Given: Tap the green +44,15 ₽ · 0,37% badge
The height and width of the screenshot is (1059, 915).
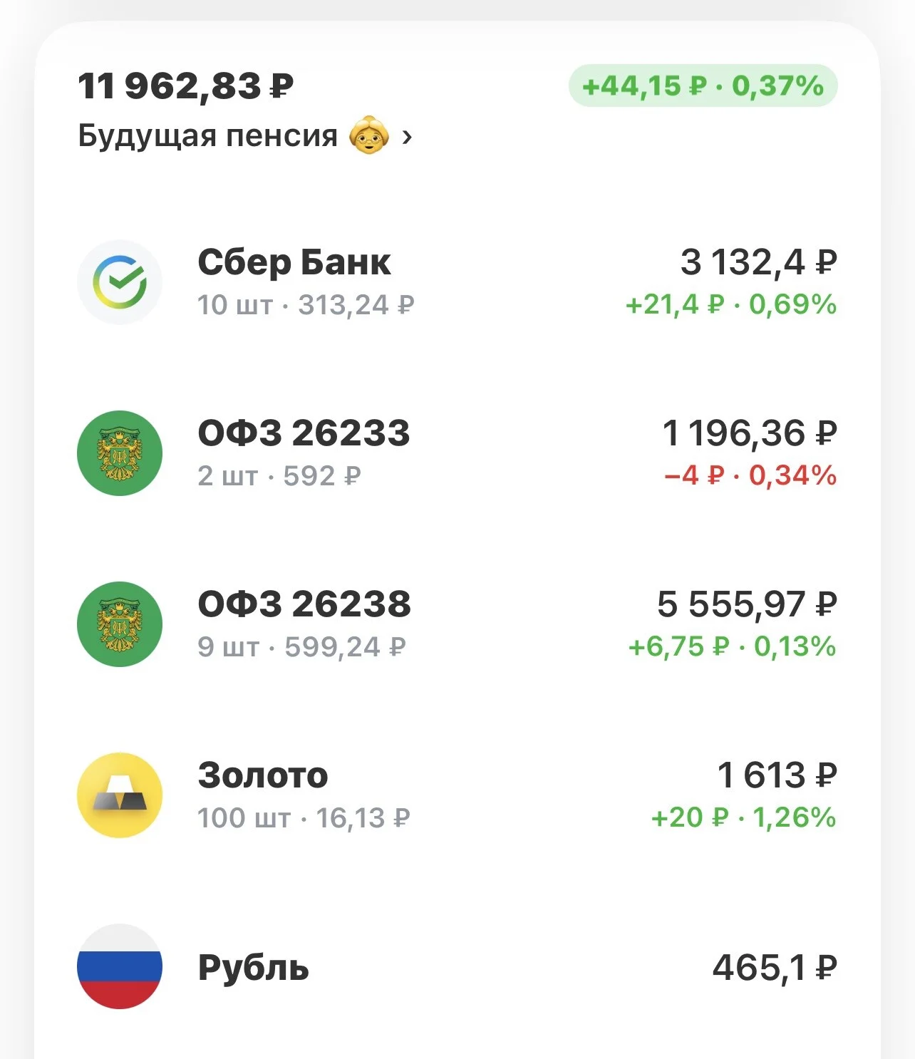Looking at the screenshot, I should coord(703,86).
